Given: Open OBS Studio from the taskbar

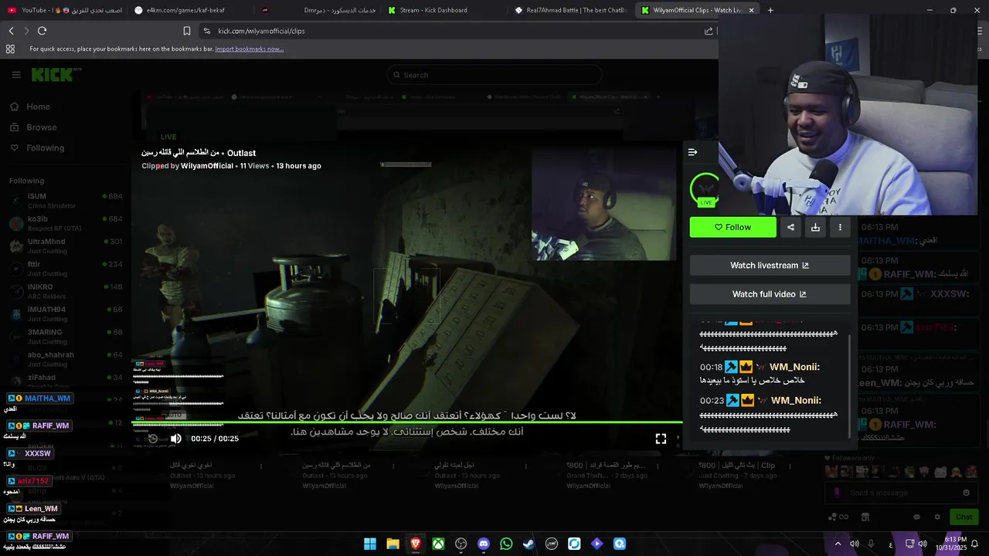Looking at the screenshot, I should [461, 544].
